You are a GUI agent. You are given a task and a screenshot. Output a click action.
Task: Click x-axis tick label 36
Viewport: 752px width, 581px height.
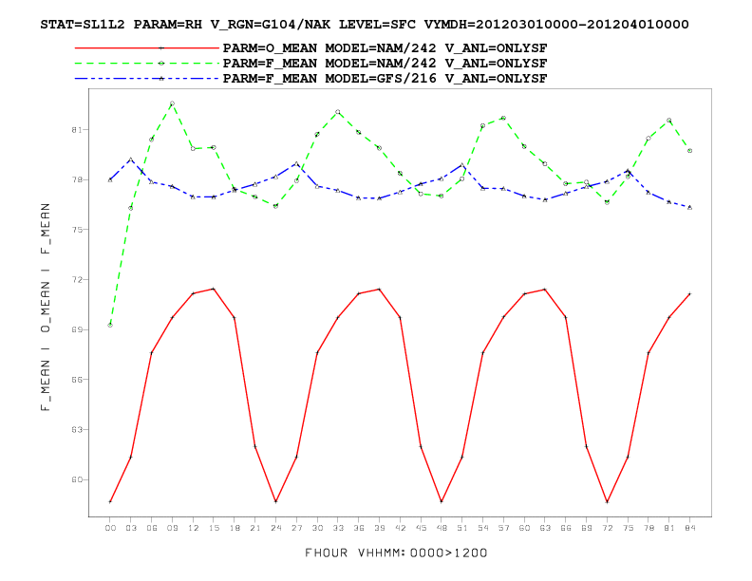point(359,528)
